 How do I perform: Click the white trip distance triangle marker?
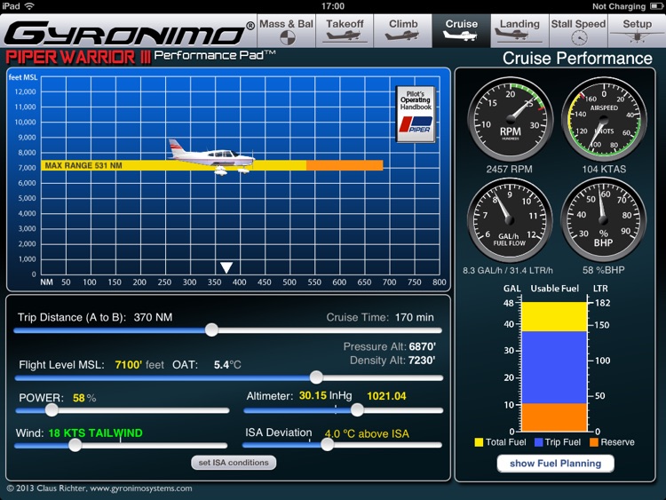coord(226,267)
